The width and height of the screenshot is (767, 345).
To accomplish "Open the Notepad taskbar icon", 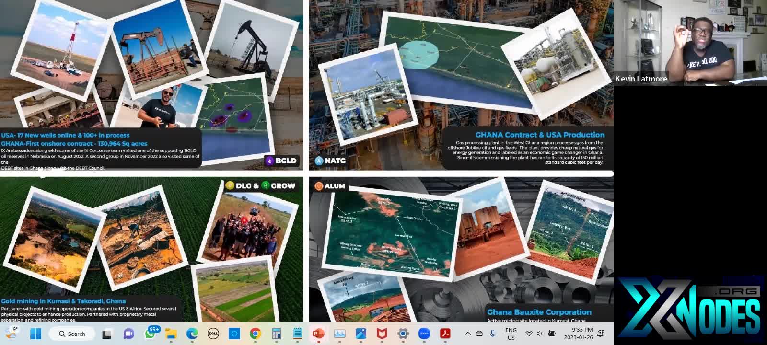I will coord(298,333).
